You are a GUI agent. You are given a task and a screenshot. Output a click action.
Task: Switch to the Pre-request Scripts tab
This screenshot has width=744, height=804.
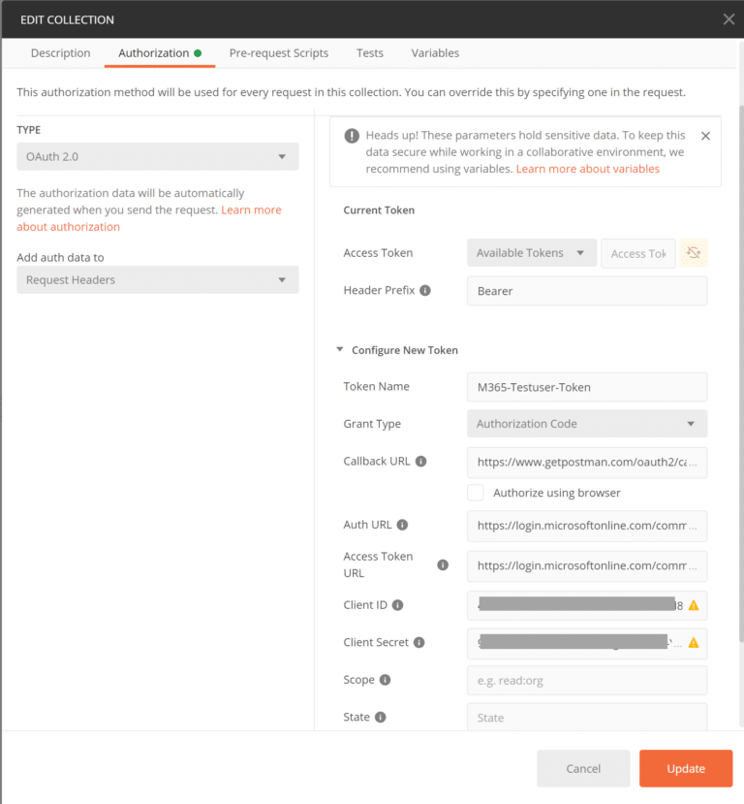[279, 53]
